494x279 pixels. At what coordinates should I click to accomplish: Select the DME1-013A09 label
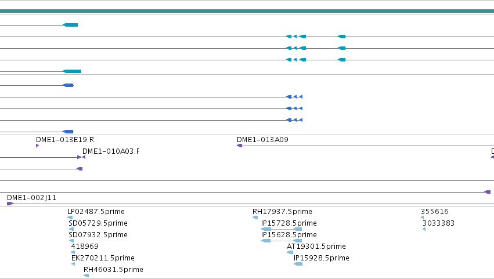(x=262, y=139)
